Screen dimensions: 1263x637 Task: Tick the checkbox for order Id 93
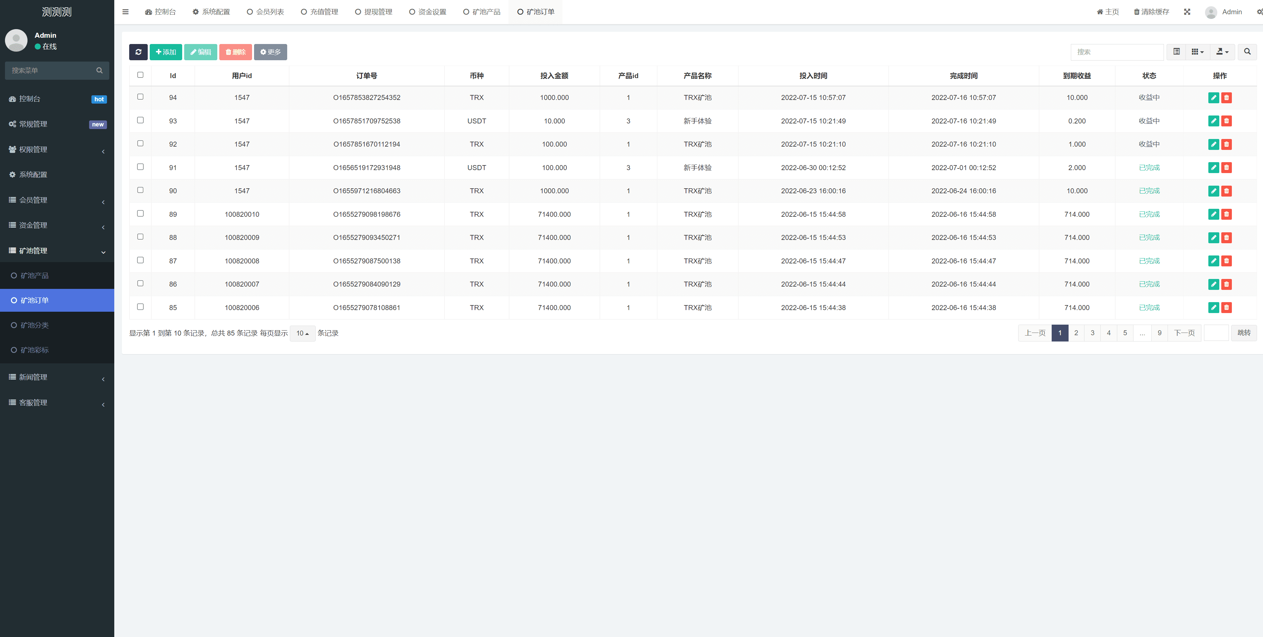(x=140, y=120)
